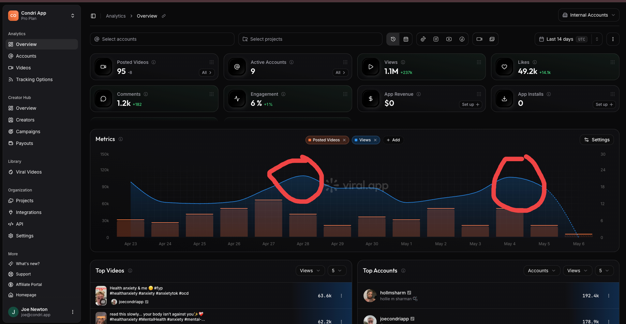The height and width of the screenshot is (324, 626).
Task: Open Top Videos count dropdown showing 5
Action: tap(337, 271)
